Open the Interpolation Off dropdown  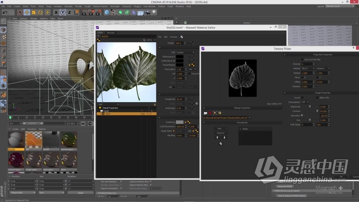coord(305,102)
